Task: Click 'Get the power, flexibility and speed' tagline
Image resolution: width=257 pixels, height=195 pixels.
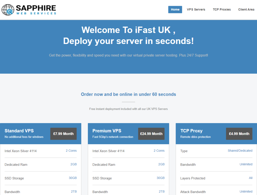Action: tap(128, 55)
